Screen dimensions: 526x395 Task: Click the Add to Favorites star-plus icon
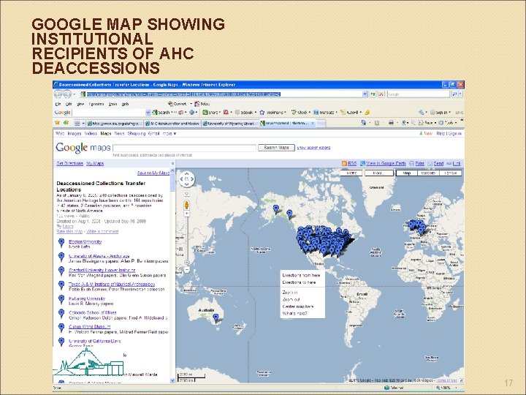click(66, 123)
